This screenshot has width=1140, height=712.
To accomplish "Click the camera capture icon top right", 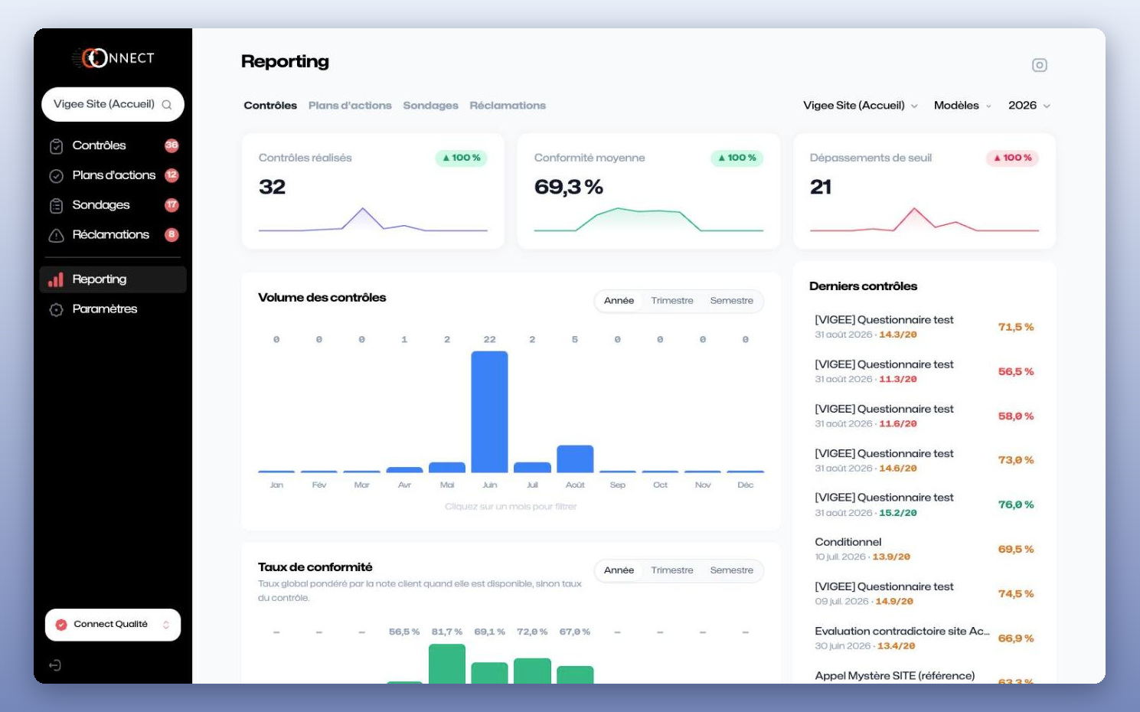I will (x=1040, y=65).
